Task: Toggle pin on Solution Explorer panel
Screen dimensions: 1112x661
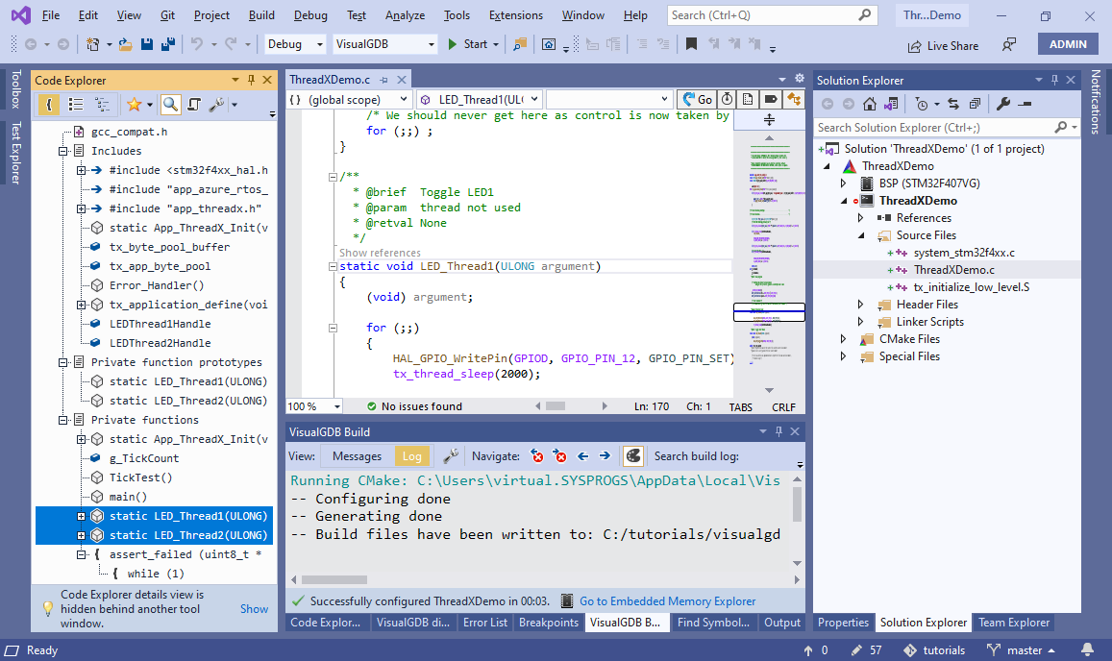Action: coord(1054,80)
